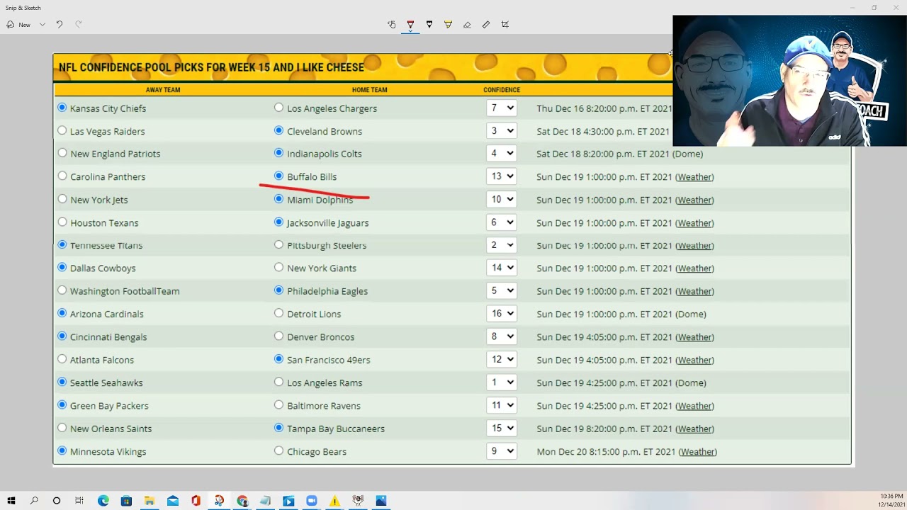Click the AWAY TEAM column header
The image size is (907, 510).
click(163, 90)
